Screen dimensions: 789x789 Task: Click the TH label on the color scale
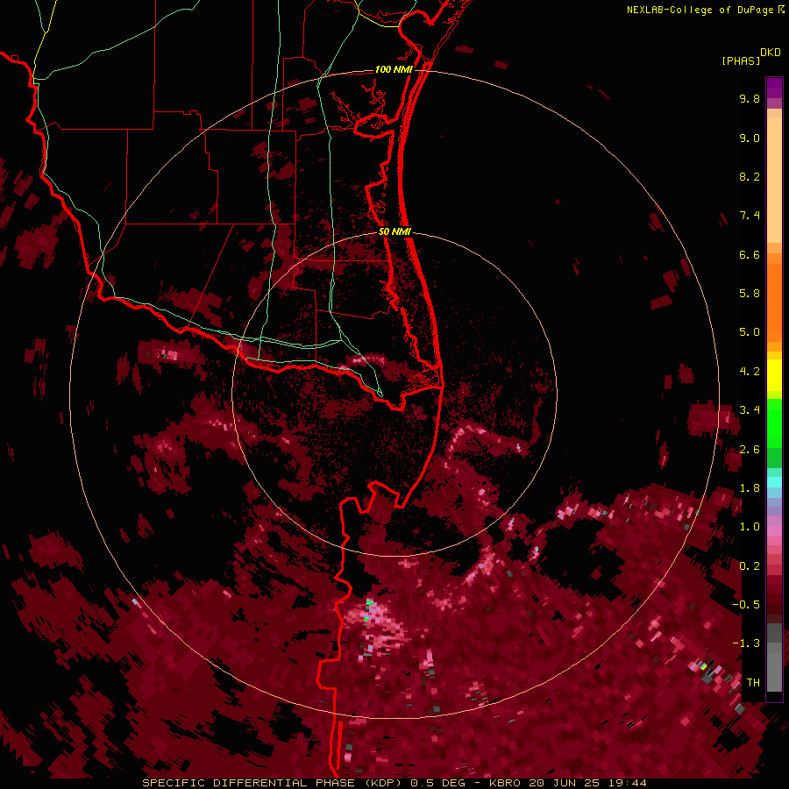click(x=753, y=682)
